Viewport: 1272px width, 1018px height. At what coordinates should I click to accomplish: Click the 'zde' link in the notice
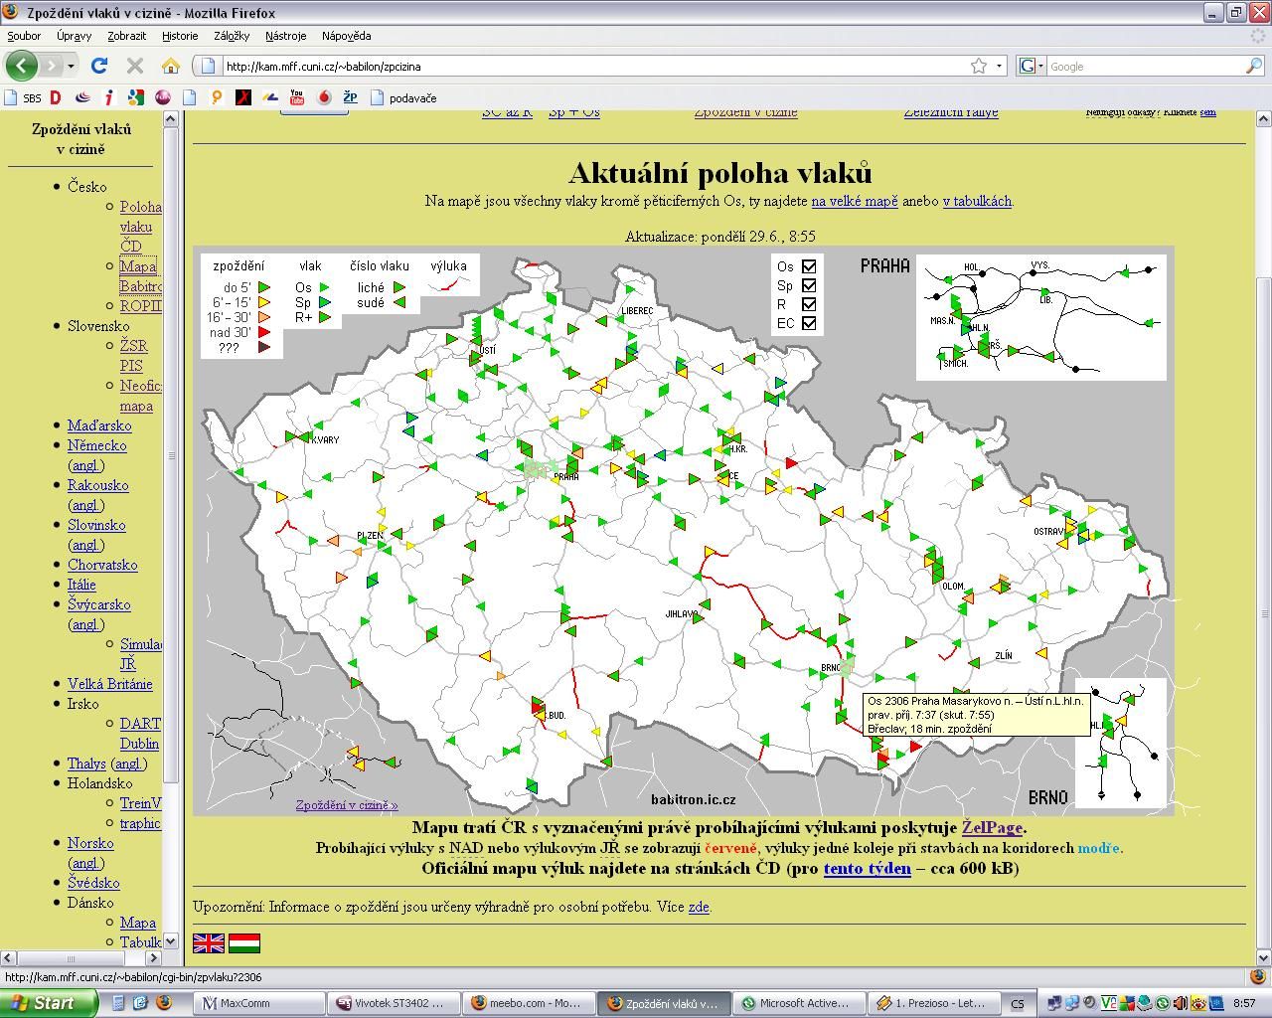(x=699, y=907)
